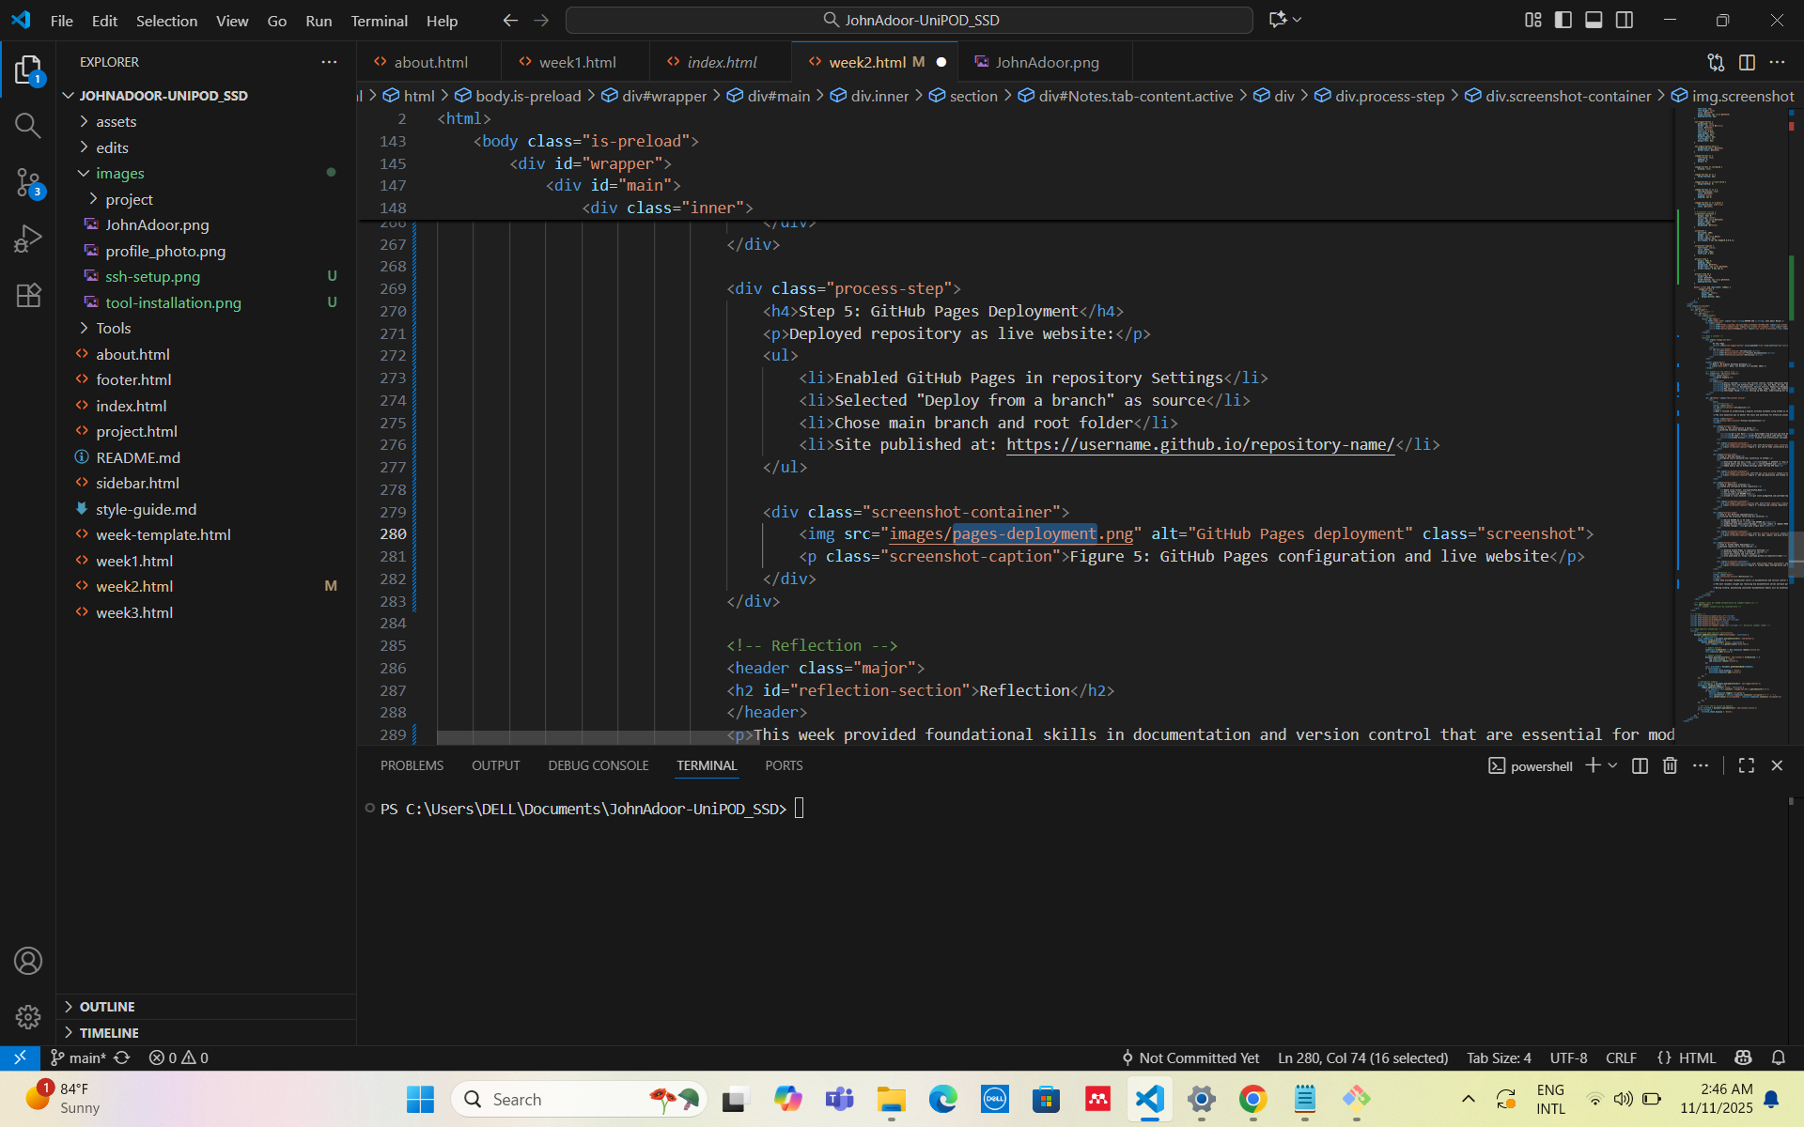Click the remote window indicator in status bar
The height and width of the screenshot is (1127, 1804).
(20, 1058)
